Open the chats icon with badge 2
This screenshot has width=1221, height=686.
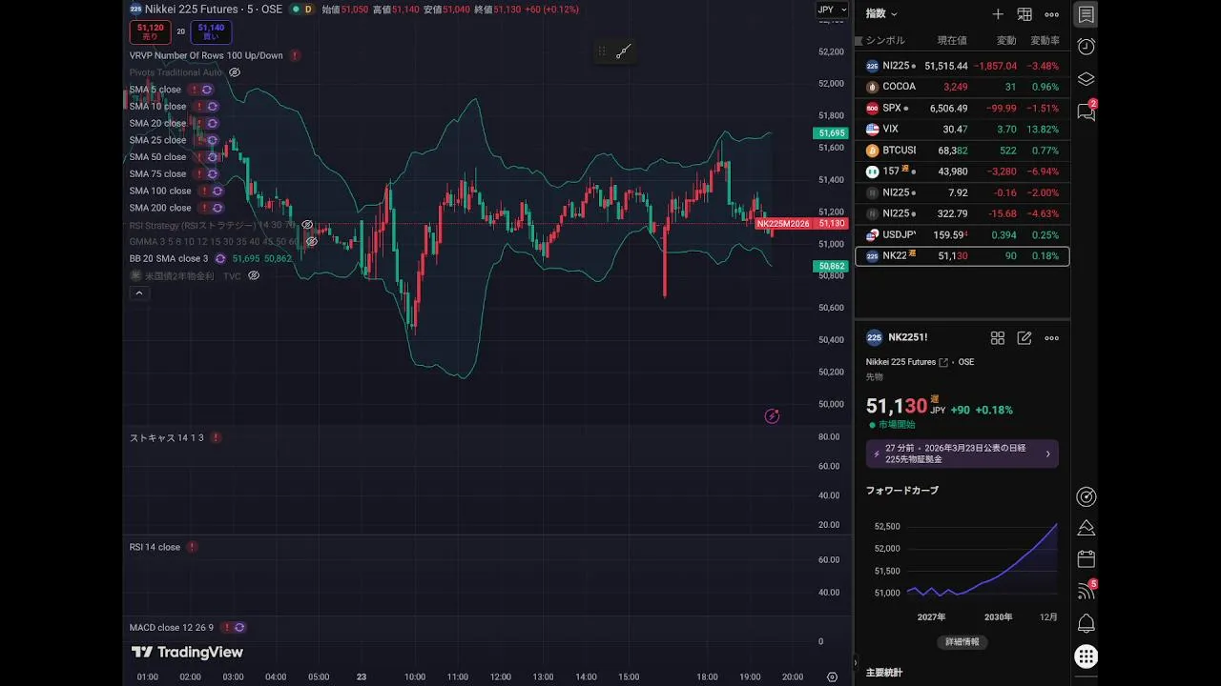[x=1086, y=111]
